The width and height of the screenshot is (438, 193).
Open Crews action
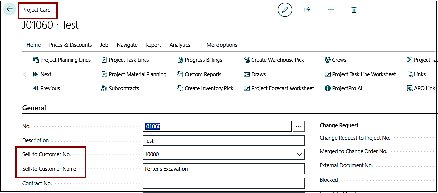(x=335, y=60)
